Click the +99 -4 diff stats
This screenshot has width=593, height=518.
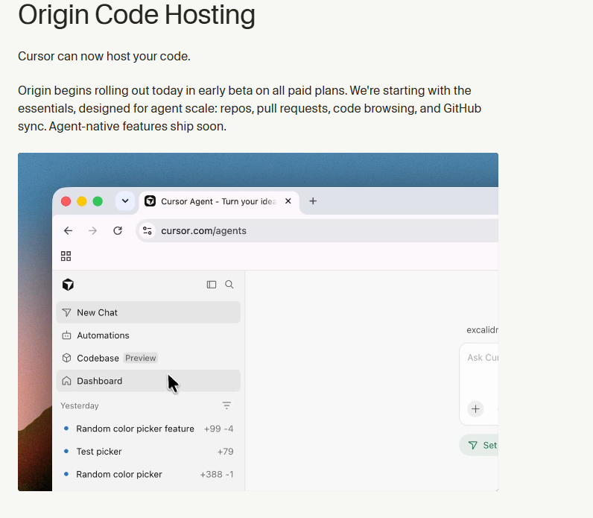pos(218,429)
